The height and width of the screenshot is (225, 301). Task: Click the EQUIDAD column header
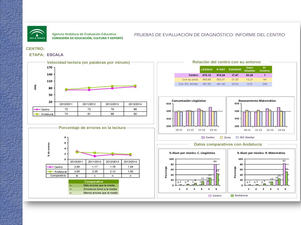[235, 69]
